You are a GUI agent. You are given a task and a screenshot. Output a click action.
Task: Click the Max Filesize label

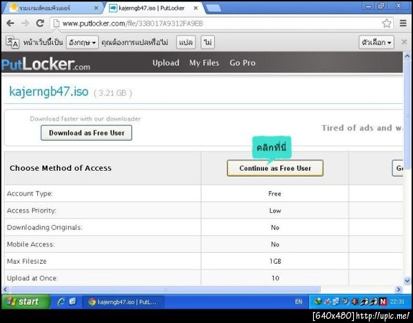27,261
